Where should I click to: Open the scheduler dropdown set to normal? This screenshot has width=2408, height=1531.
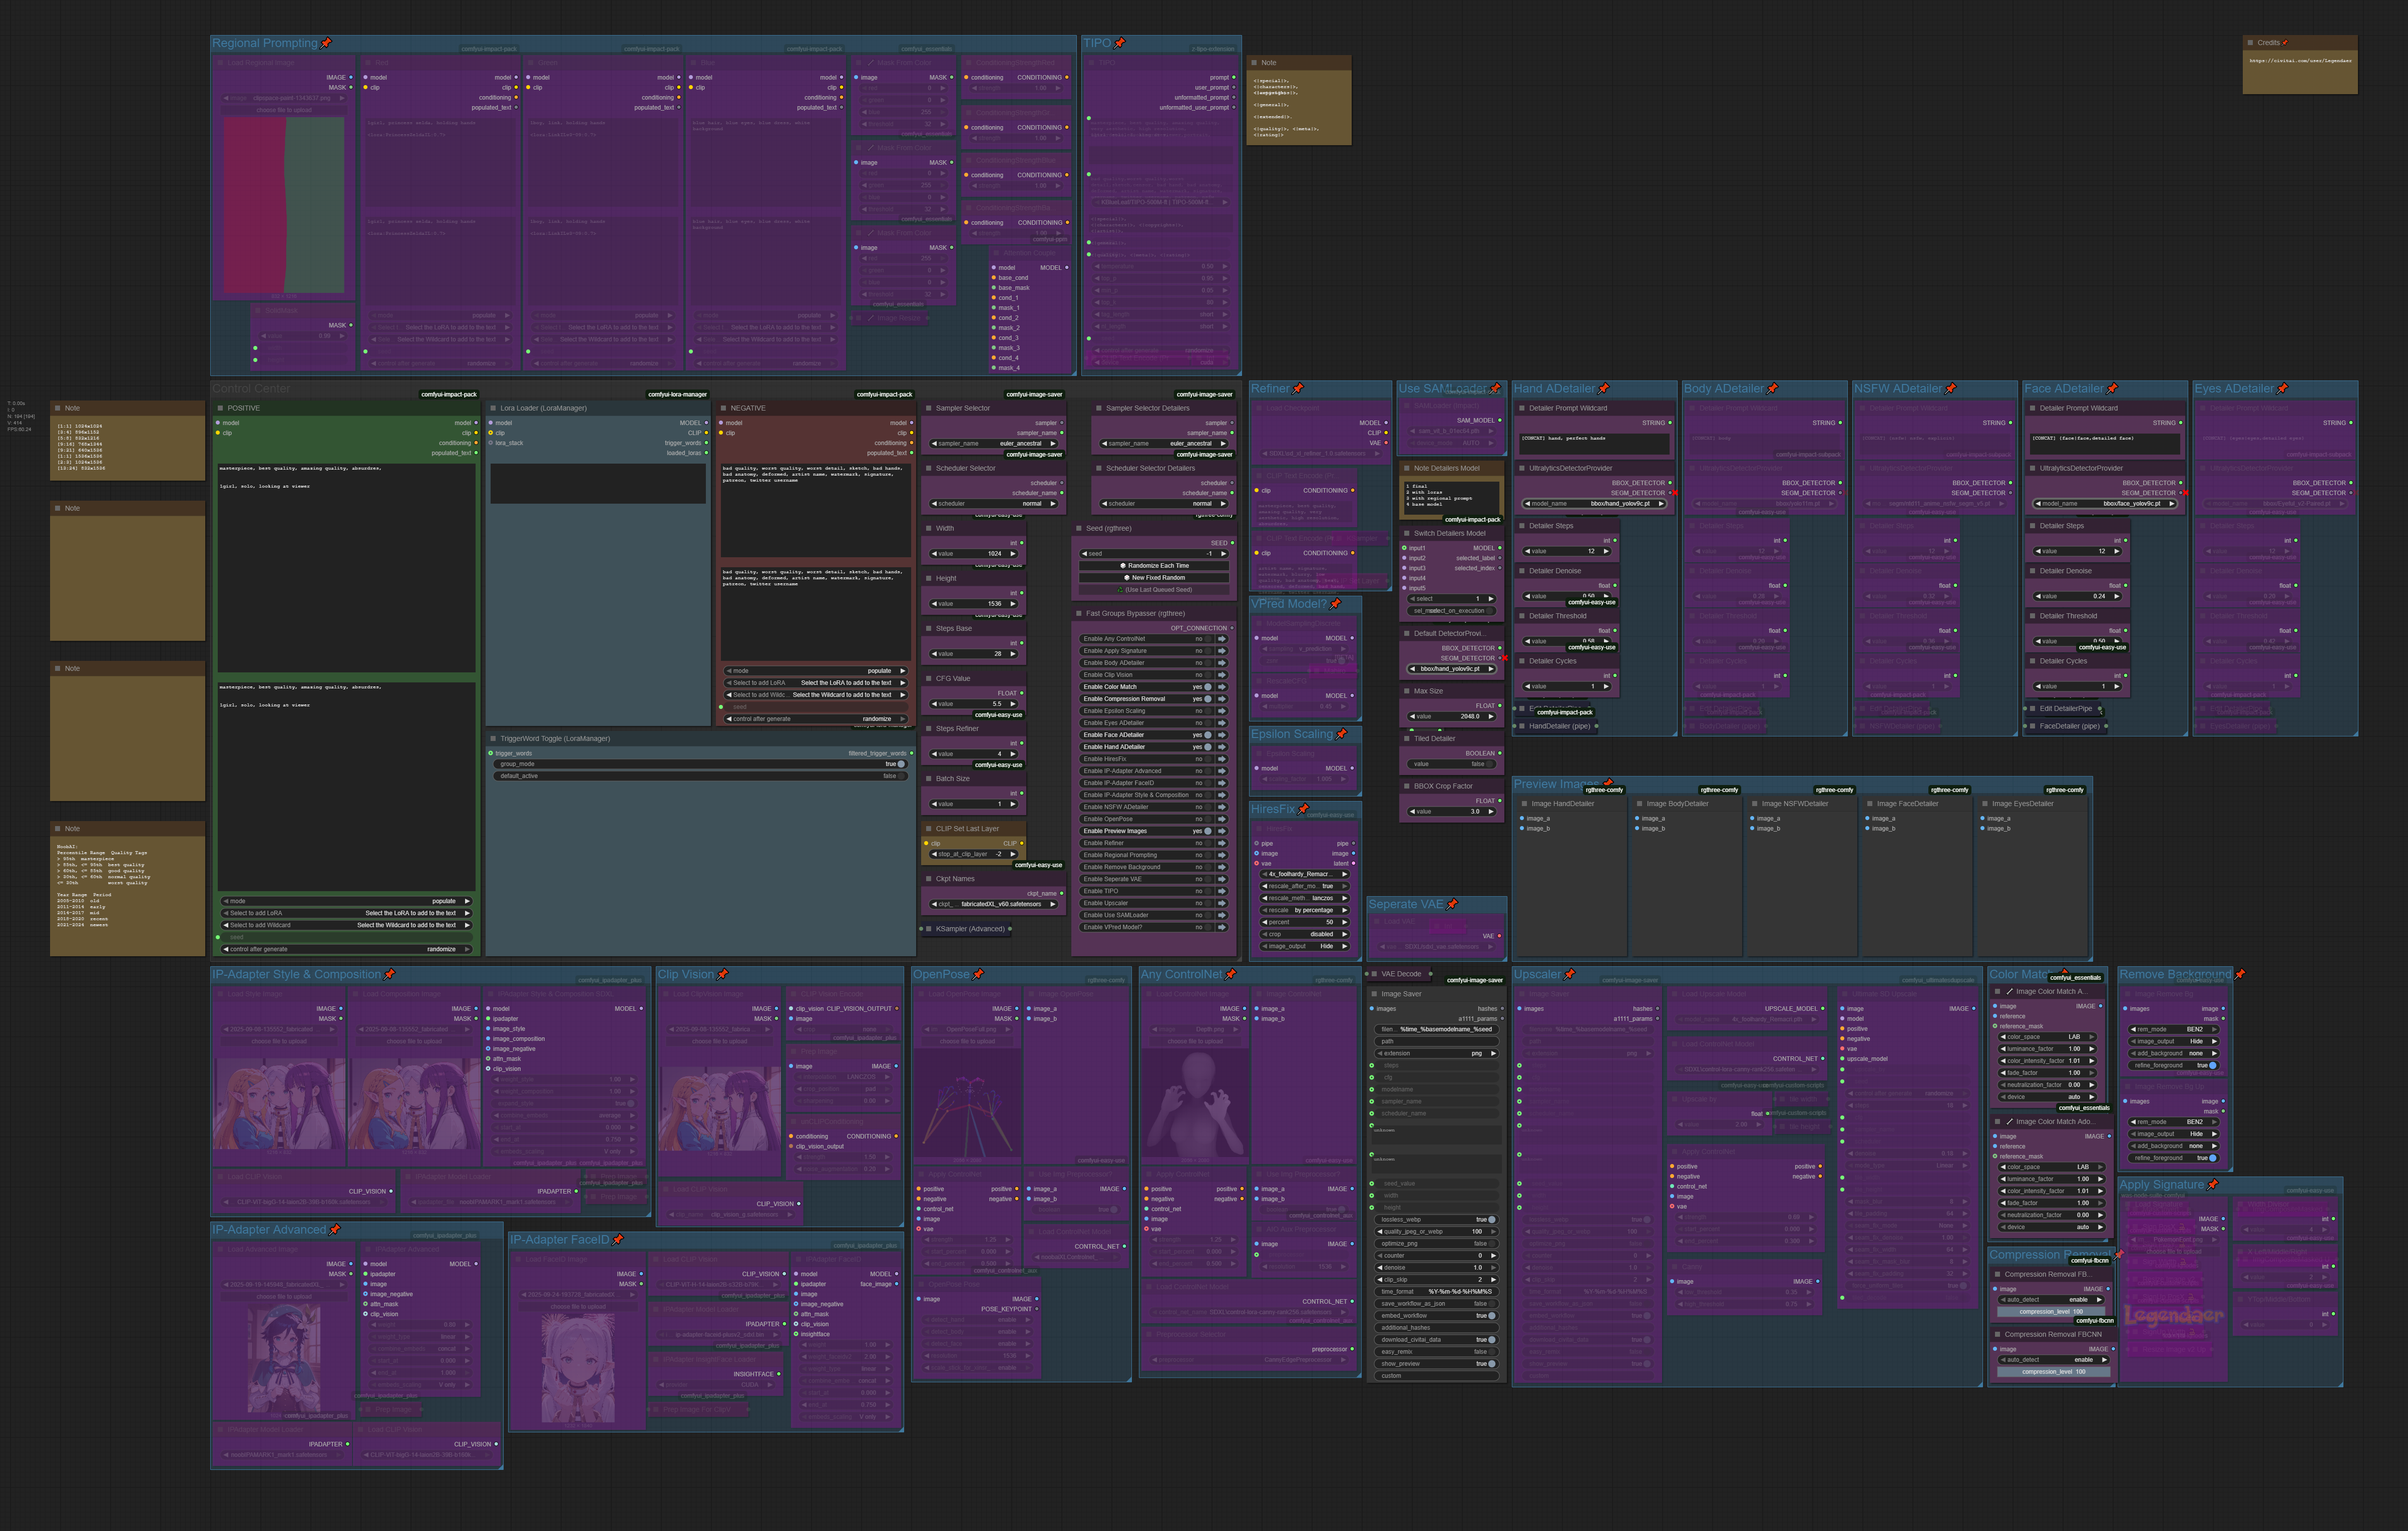pyautogui.click(x=990, y=504)
